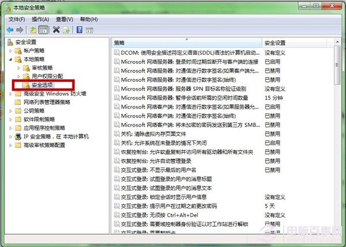Click the window title bar app icon
This screenshot has width=346, height=247.
[9, 8]
